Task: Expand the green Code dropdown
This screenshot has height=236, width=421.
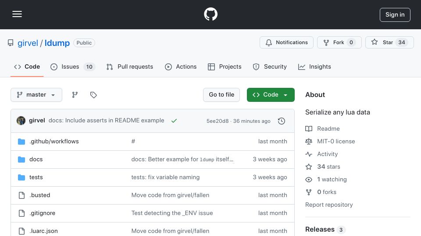Action: pos(271,95)
